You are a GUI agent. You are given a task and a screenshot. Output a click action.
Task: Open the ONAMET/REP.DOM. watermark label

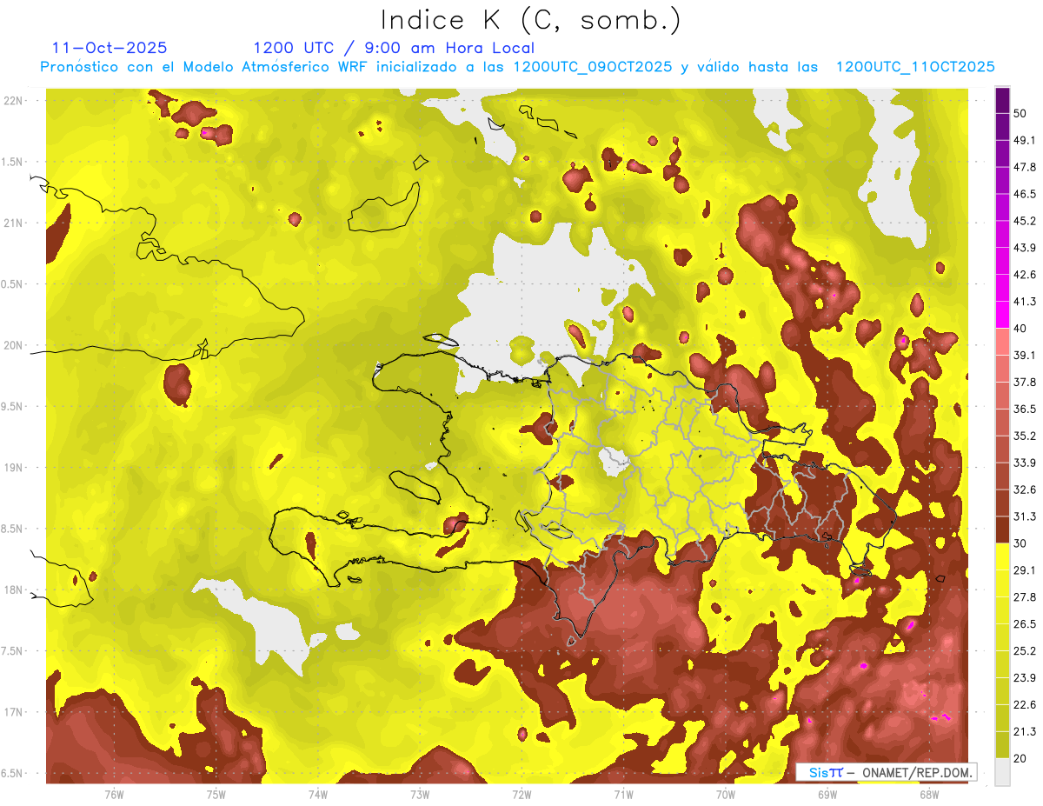[885, 772]
